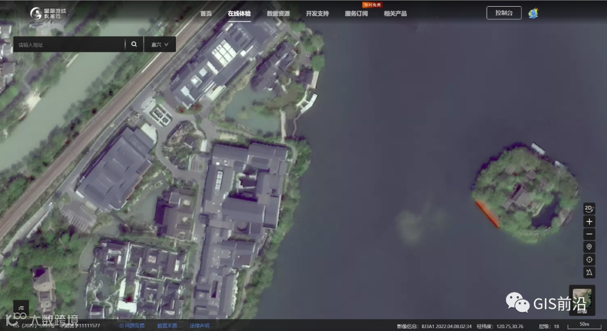Open the user avatar icon
Image resolution: width=607 pixels, height=331 pixels.
(533, 13)
